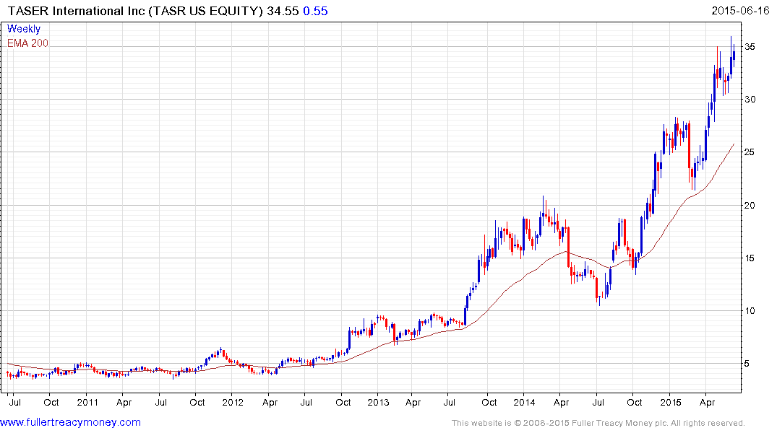Click the 'EMA 200' legend label
Screen dimensions: 777x433
click(x=27, y=43)
